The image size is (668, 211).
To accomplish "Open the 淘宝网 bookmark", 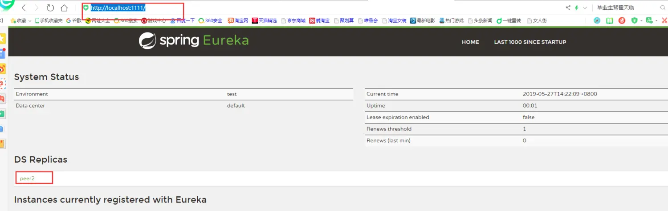I will pos(238,20).
